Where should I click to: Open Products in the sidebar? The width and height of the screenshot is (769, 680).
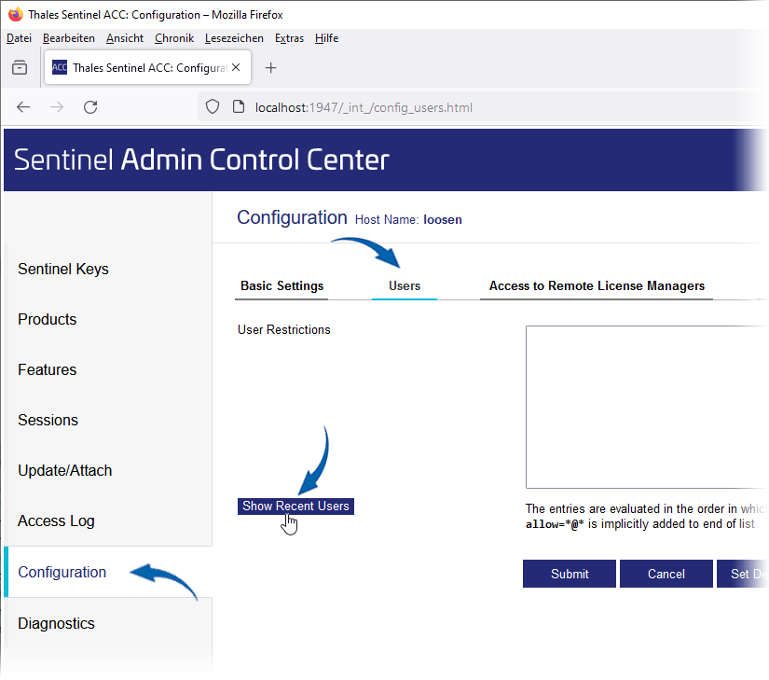48,319
